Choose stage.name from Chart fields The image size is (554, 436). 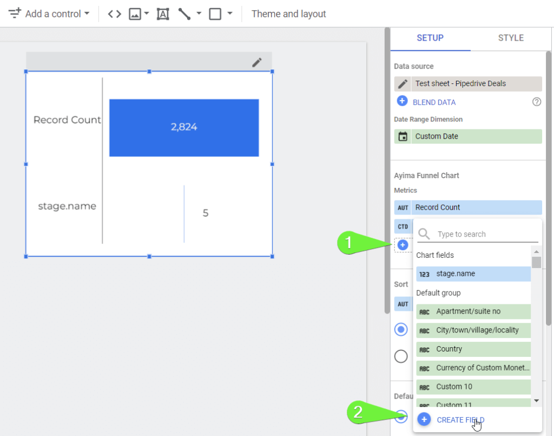[473, 274]
